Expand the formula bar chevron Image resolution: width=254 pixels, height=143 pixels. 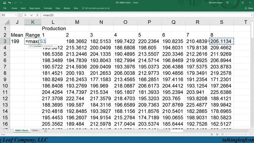pyautogui.click(x=252, y=15)
